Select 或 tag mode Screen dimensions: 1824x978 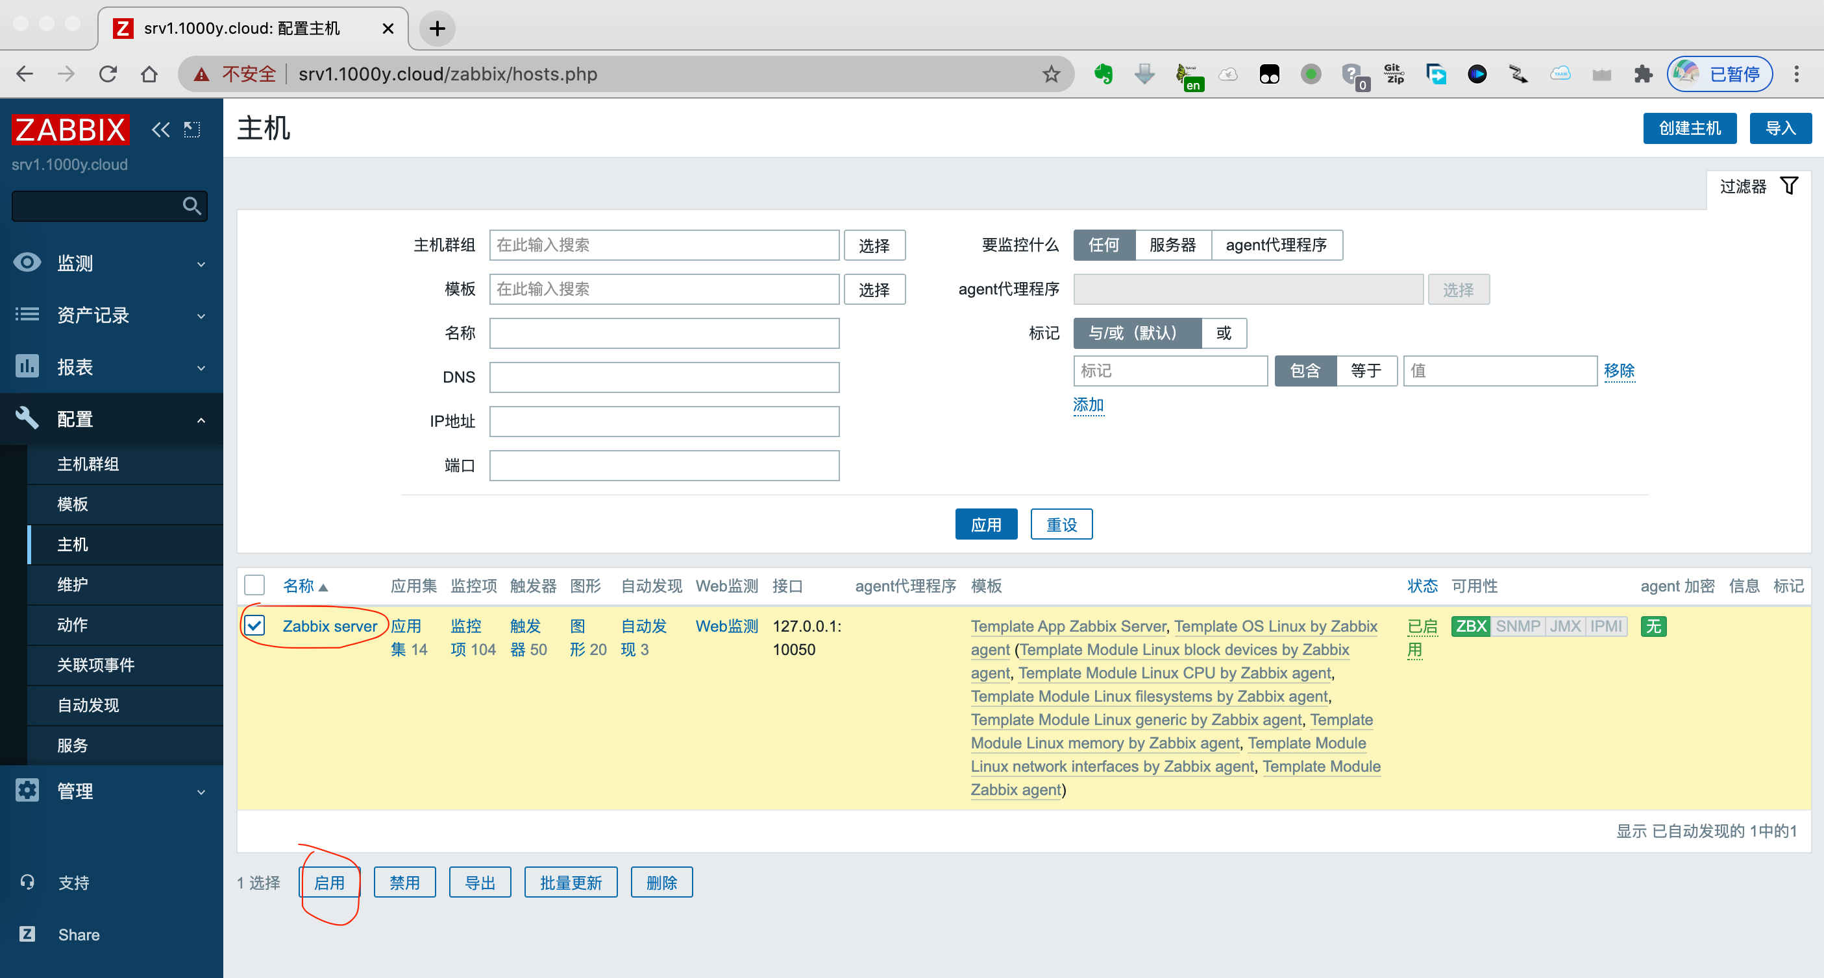coord(1224,333)
